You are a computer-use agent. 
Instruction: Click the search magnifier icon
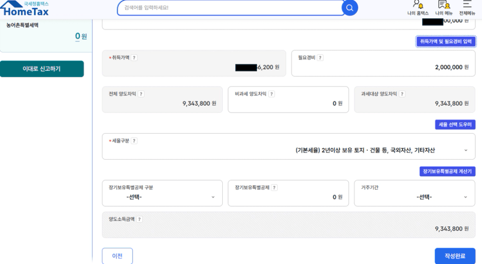coord(350,8)
